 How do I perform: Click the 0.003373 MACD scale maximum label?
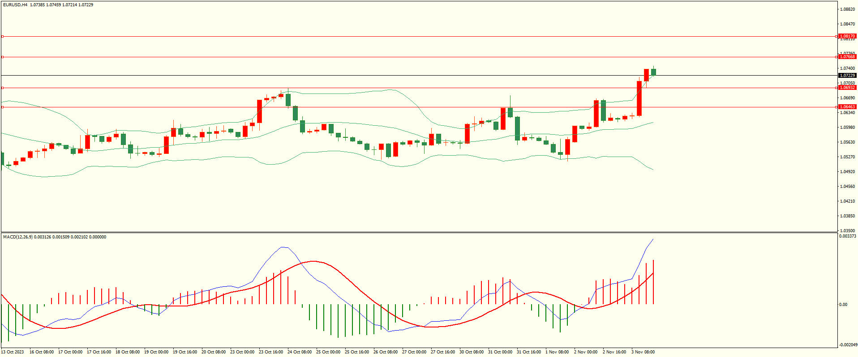(847, 236)
